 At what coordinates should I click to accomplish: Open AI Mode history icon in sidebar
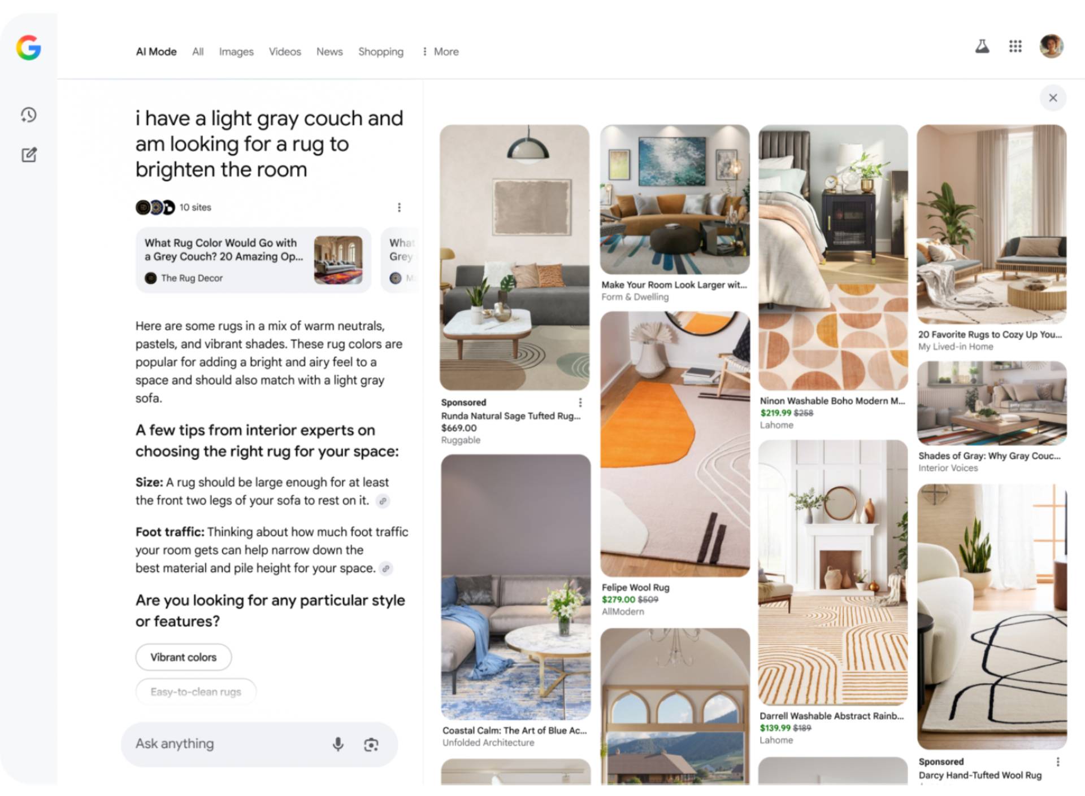click(29, 115)
